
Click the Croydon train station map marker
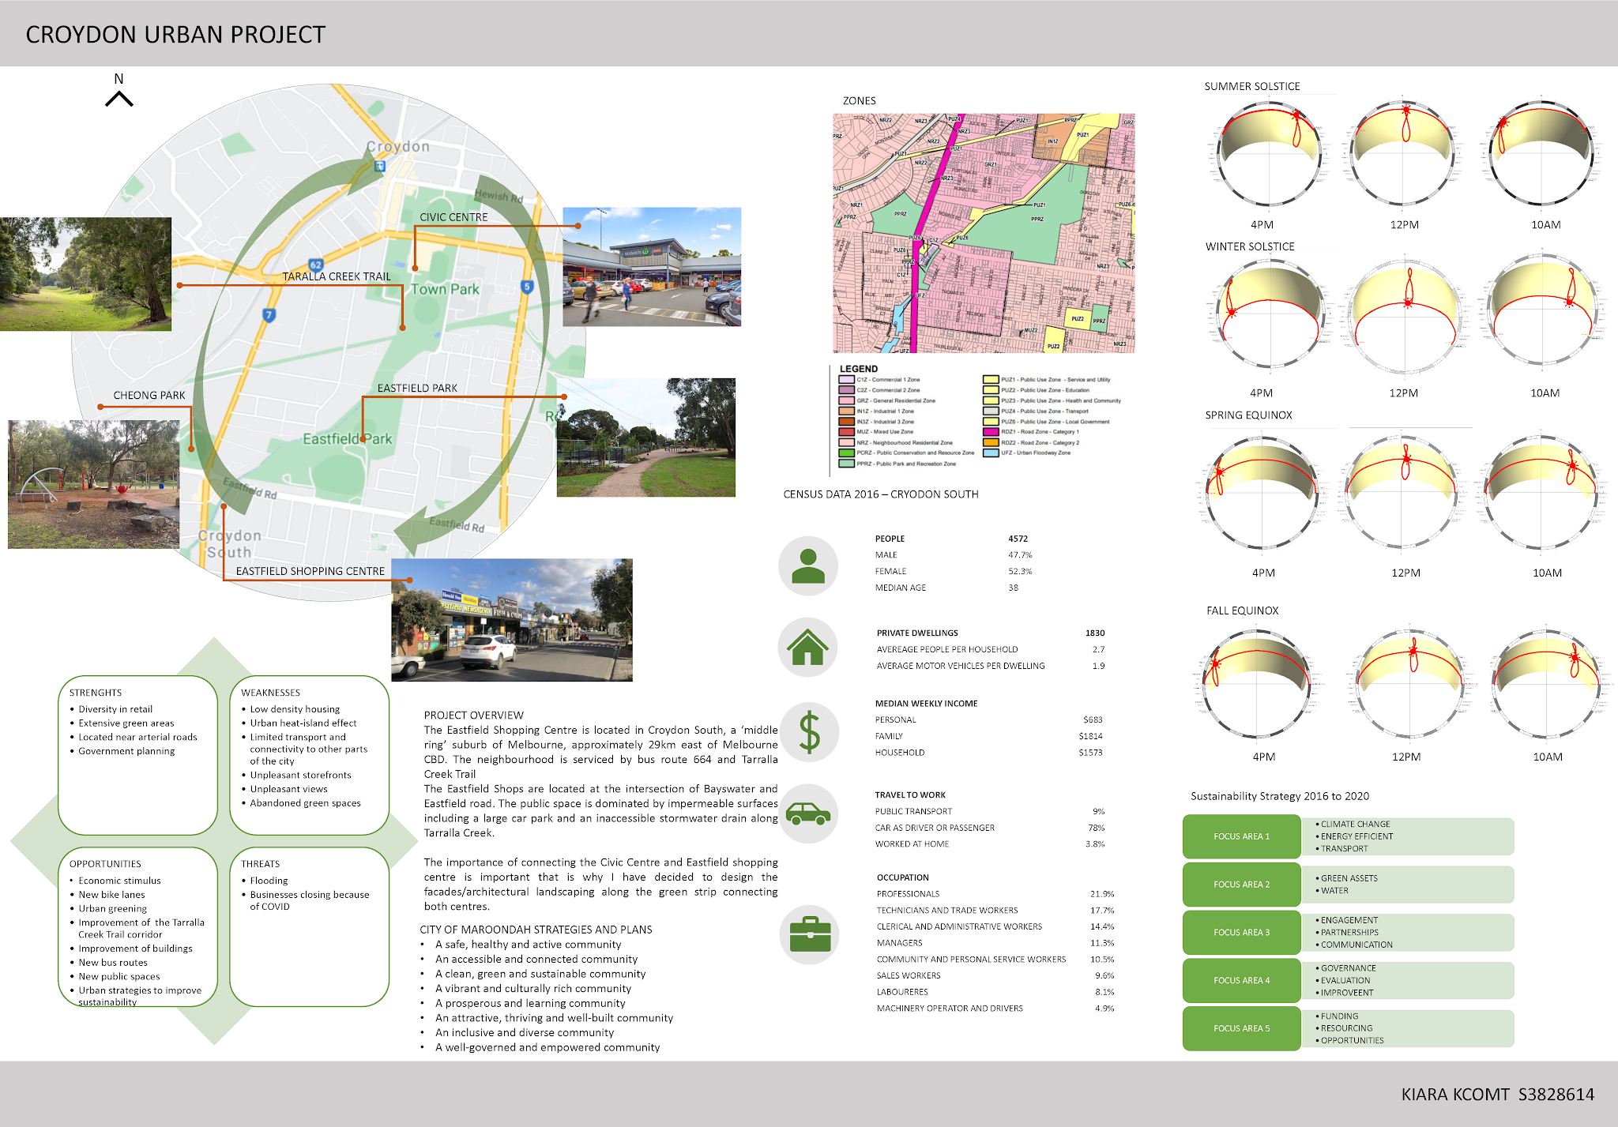point(379,166)
